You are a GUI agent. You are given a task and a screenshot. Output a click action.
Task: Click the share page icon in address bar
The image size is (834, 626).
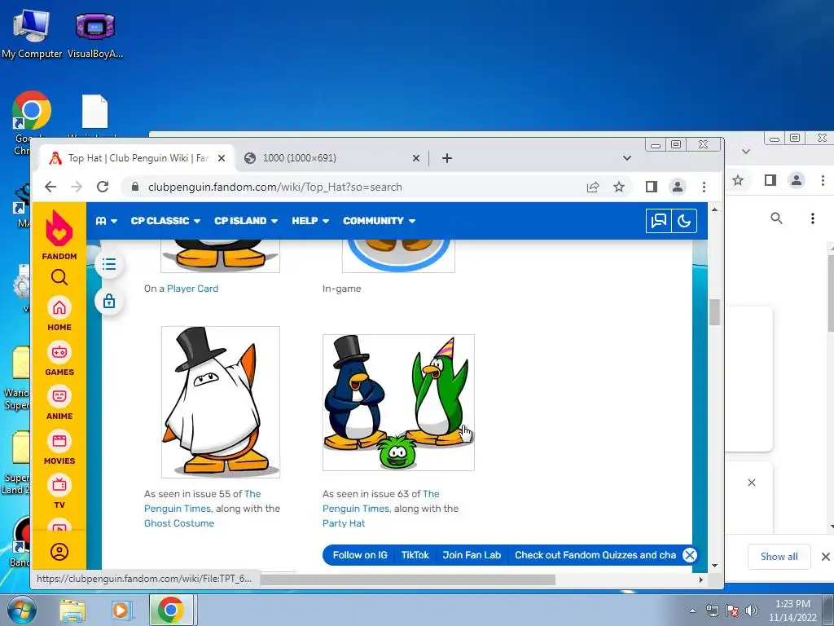coord(593,187)
